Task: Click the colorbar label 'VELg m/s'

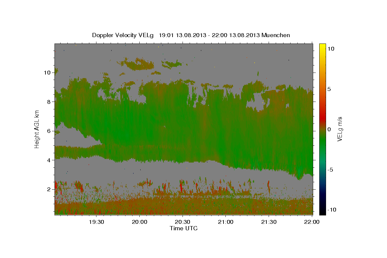Action: (x=340, y=129)
